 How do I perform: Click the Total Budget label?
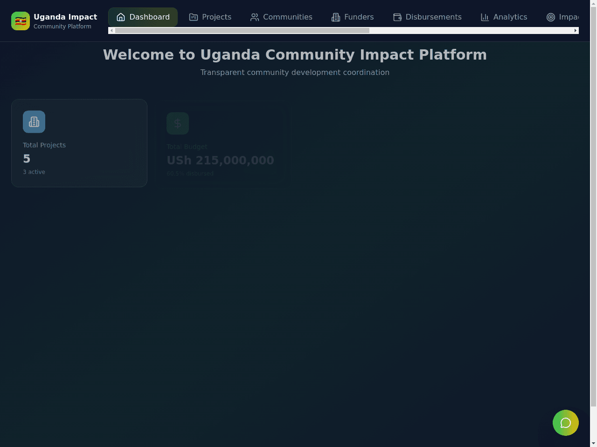tap(187, 147)
